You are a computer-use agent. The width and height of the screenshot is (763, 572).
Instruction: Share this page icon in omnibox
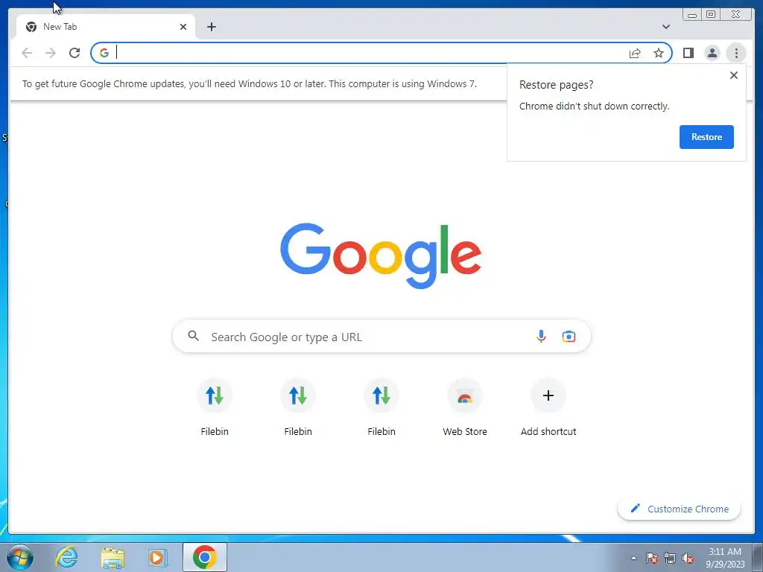click(635, 53)
